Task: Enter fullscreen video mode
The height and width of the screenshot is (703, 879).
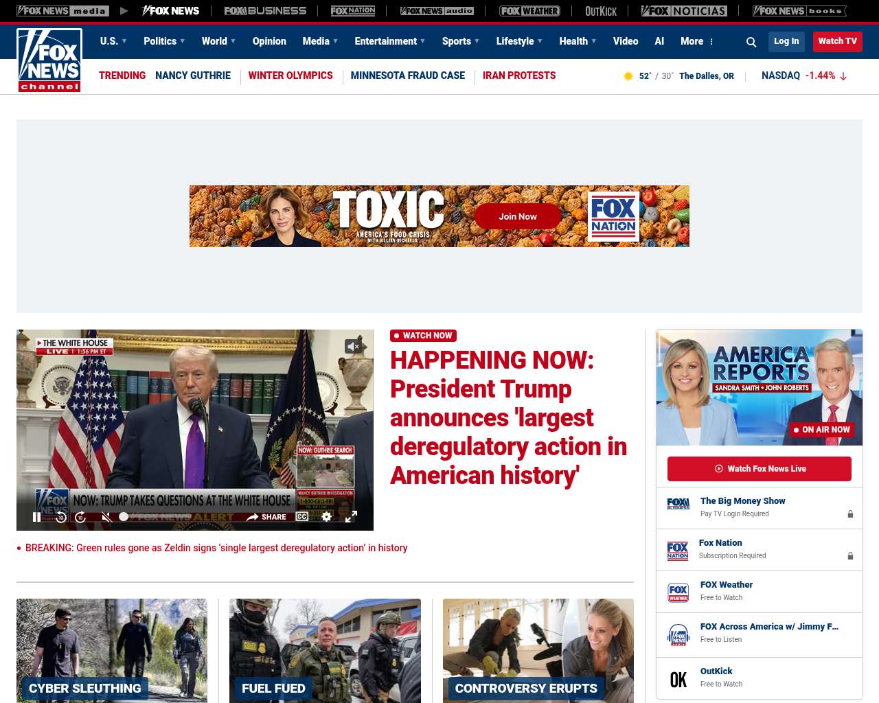Action: (x=351, y=516)
